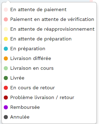Click the orange dot next to 'Livraison différée'
The width and height of the screenshot is (99, 124).
[6, 58]
